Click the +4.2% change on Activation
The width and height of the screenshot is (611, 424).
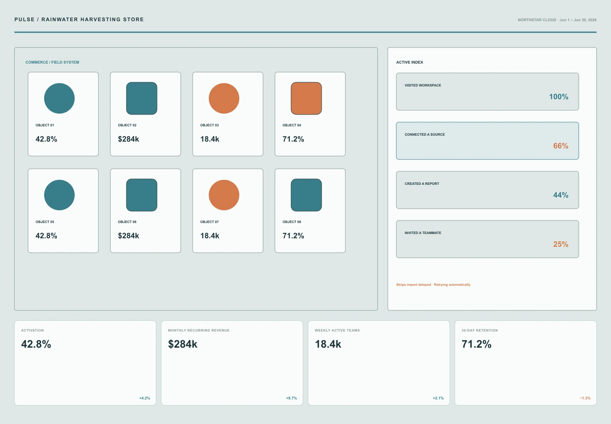145,398
